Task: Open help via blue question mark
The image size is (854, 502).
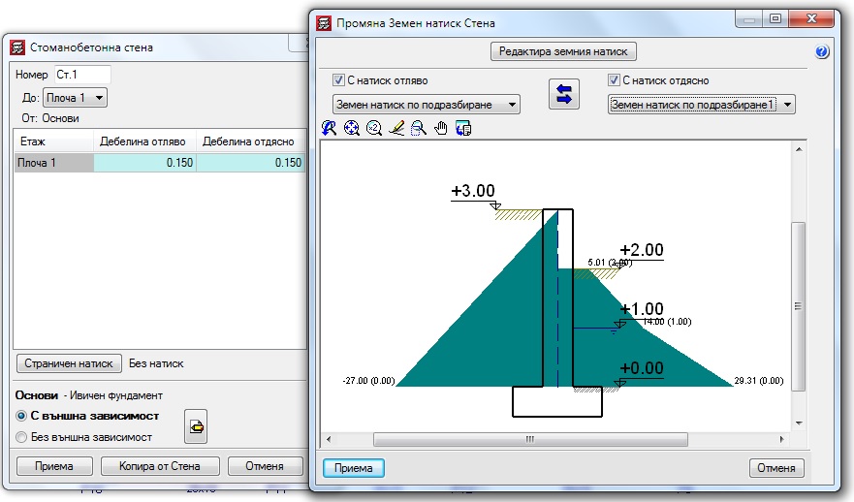Action: tap(822, 51)
